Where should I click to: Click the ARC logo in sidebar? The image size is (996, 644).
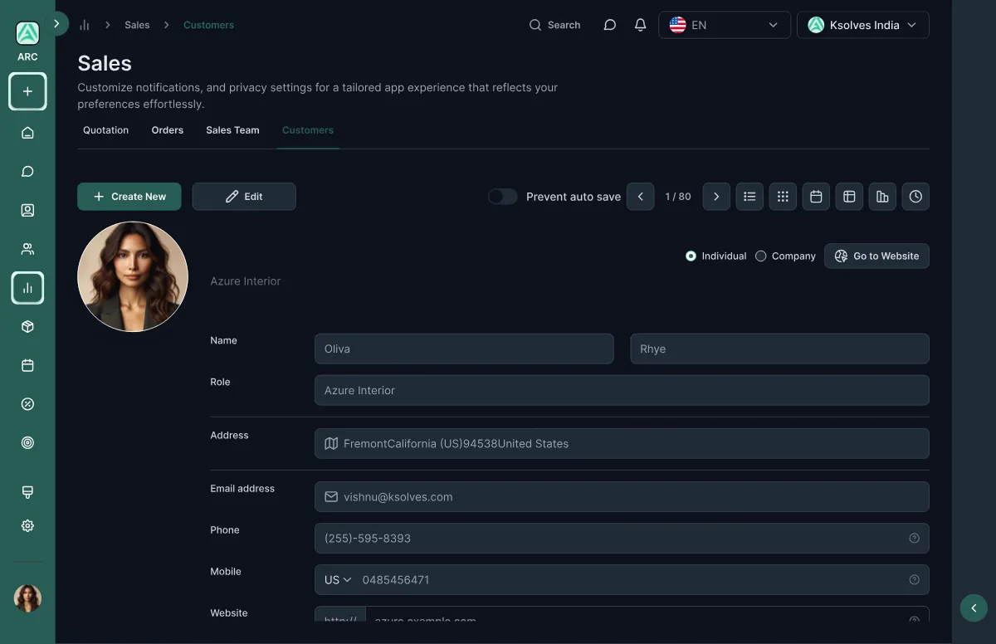tap(27, 34)
